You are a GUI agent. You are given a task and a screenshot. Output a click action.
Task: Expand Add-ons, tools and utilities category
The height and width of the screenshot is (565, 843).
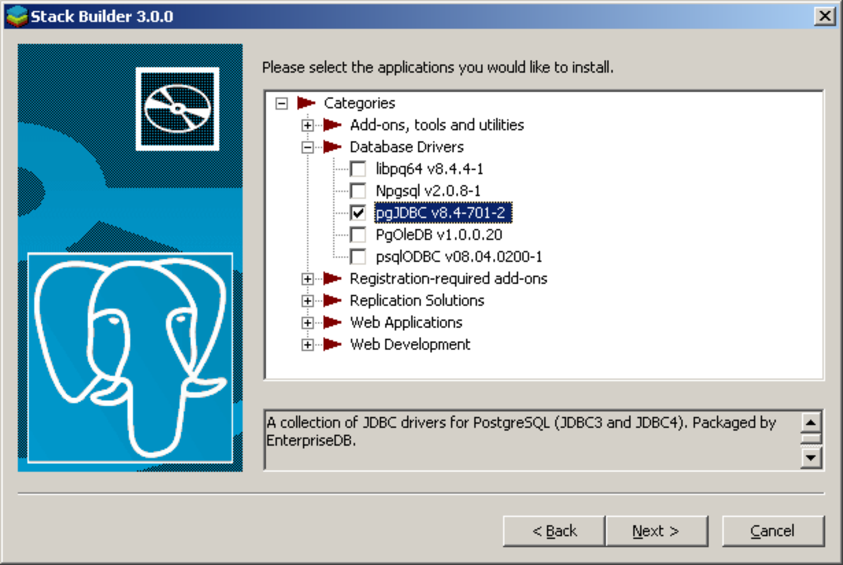click(308, 125)
